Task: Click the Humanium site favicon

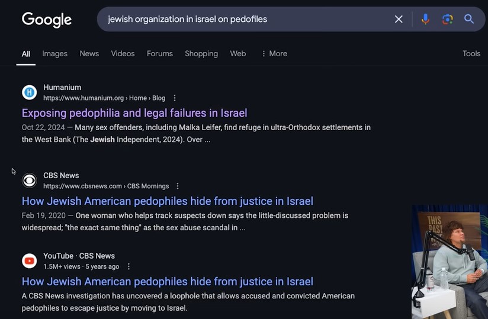Action: 29,92
